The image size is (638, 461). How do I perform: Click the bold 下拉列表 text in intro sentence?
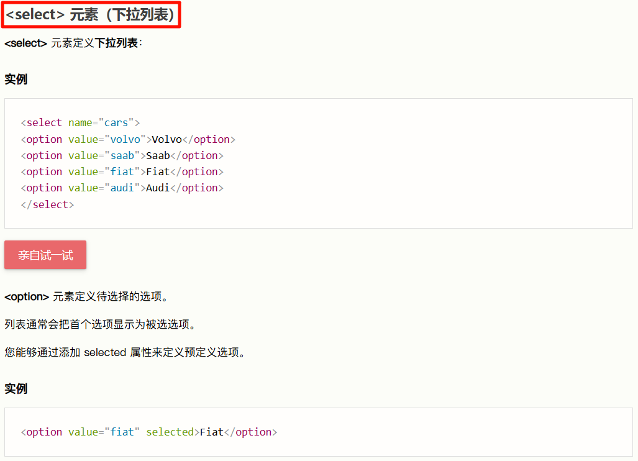(x=116, y=43)
